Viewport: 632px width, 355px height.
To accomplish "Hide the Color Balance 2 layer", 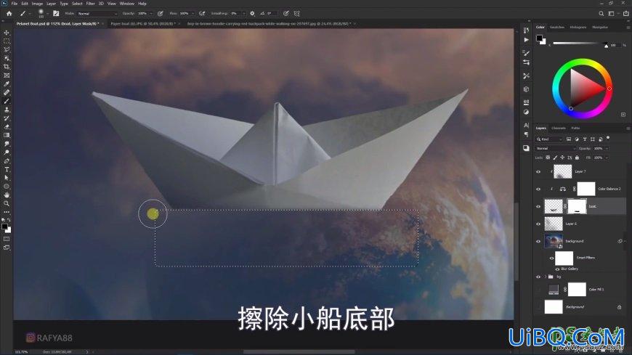I will tap(538, 189).
